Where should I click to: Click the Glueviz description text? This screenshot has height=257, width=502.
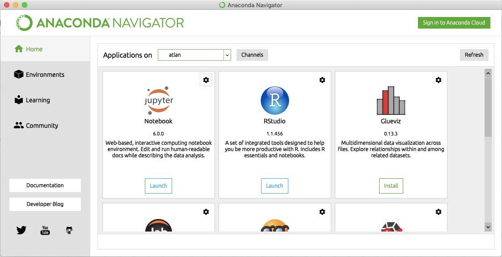tap(391, 149)
